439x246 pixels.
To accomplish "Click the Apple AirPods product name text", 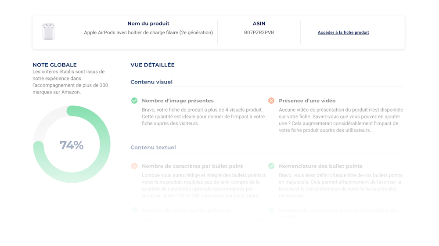I will point(148,33).
